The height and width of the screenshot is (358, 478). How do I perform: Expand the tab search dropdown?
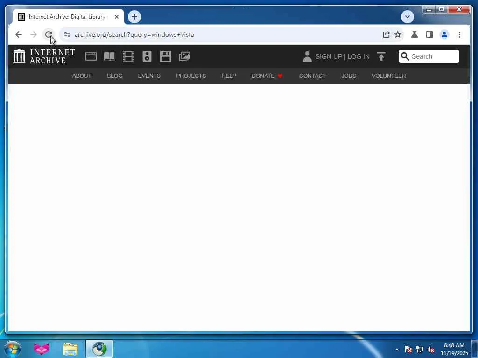[407, 17]
